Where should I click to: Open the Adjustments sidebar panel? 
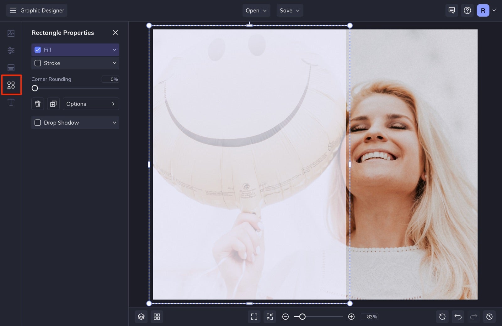11,50
